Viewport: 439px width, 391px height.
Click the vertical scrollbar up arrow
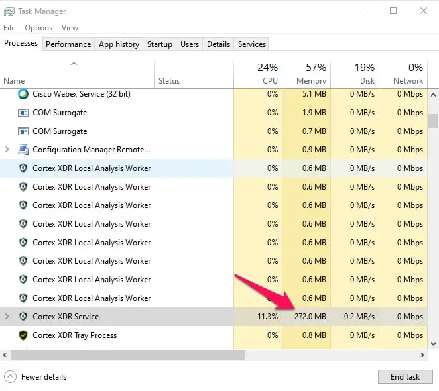pos(433,95)
